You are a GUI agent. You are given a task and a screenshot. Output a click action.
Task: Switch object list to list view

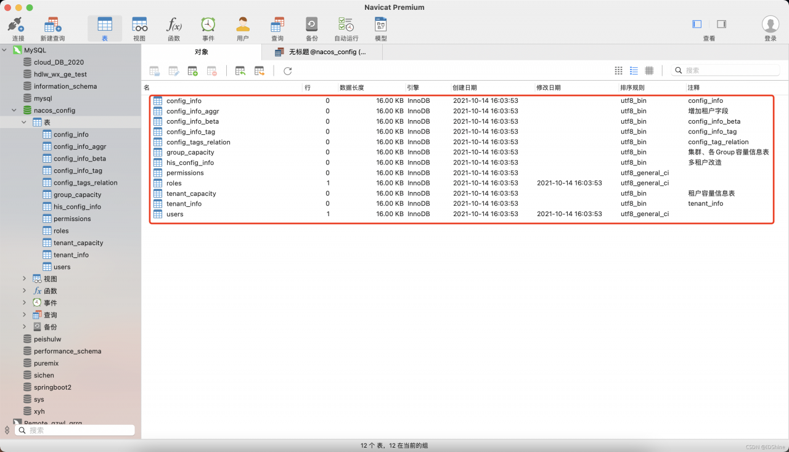(x=634, y=71)
